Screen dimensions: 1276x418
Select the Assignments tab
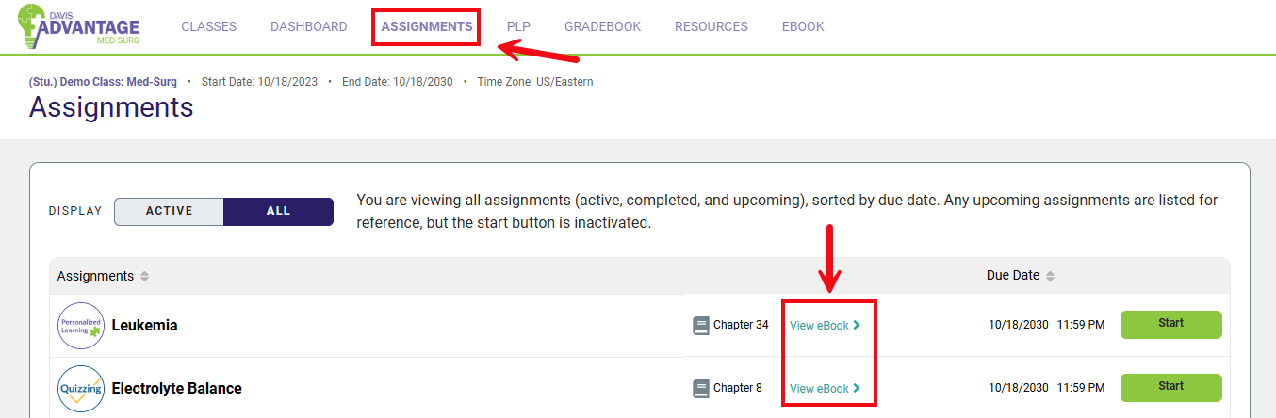point(427,27)
